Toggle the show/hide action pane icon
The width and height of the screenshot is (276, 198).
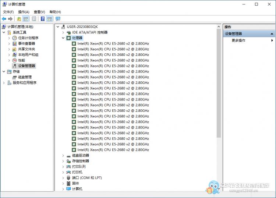tap(49, 19)
